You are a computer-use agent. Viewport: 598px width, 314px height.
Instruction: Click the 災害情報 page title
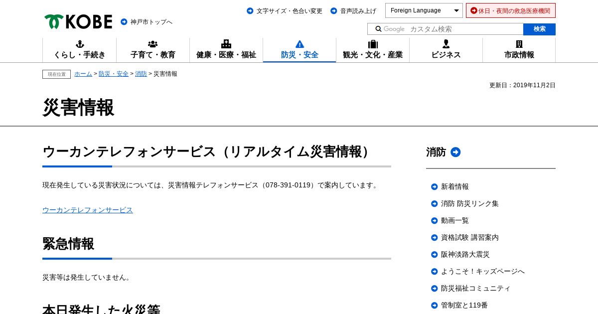(78, 107)
